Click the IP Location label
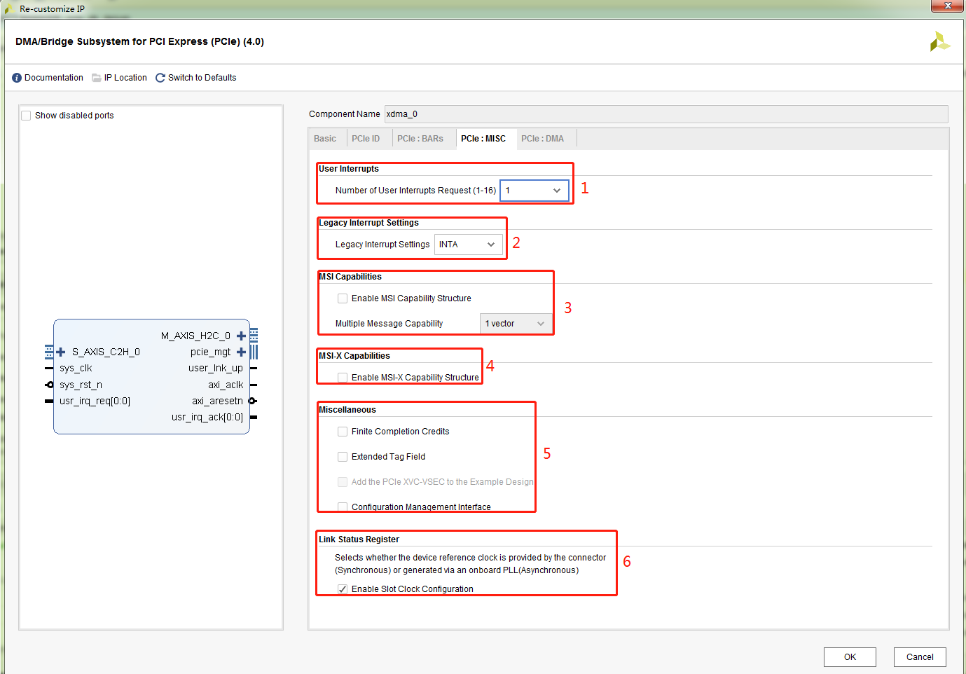This screenshot has width=966, height=674. coord(125,78)
